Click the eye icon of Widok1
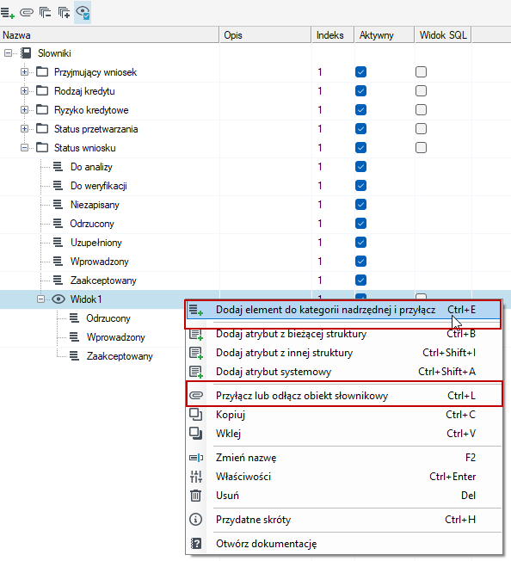The height and width of the screenshot is (561, 511). click(58, 299)
